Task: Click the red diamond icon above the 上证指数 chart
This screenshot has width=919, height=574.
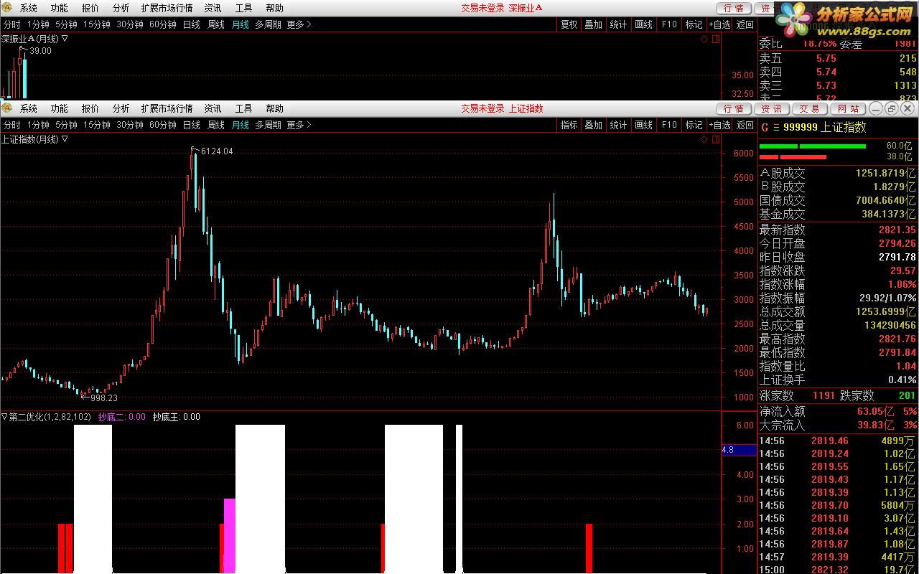Action: (x=704, y=140)
